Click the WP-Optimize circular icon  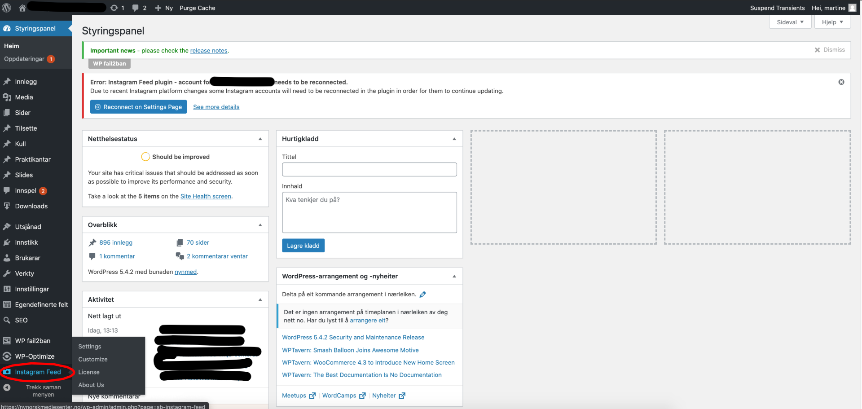7,356
